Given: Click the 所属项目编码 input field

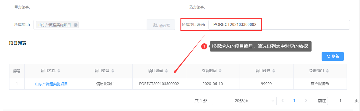Looking at the screenshot, I should [279, 25].
